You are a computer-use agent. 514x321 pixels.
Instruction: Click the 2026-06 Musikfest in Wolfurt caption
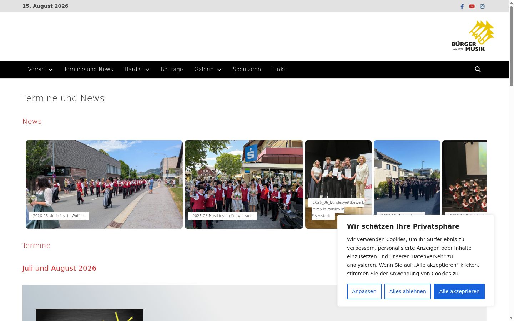click(59, 216)
